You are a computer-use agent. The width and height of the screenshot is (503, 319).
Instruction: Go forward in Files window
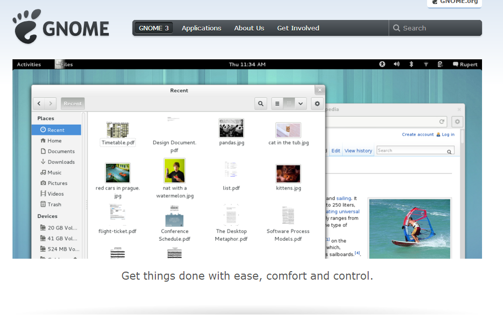(50, 104)
